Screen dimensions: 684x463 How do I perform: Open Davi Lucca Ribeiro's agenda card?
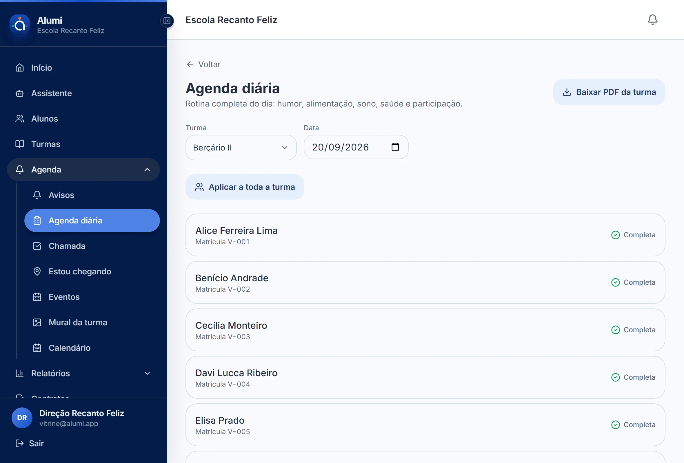coord(425,377)
